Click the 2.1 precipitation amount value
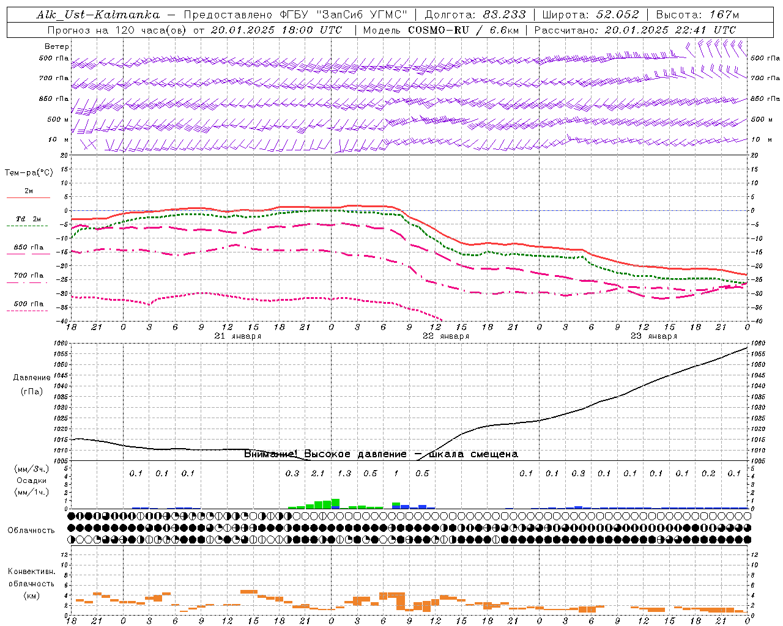 coord(318,474)
